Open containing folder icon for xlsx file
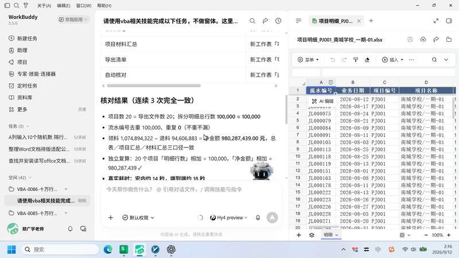Image resolution: width=459 pixels, height=258 pixels. pyautogui.click(x=449, y=40)
